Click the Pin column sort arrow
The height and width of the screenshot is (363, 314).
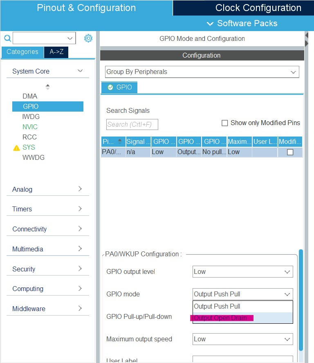pyautogui.click(x=120, y=141)
